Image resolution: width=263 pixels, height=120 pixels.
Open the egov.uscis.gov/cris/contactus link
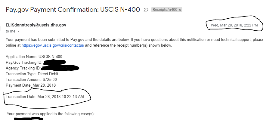tap(53, 45)
